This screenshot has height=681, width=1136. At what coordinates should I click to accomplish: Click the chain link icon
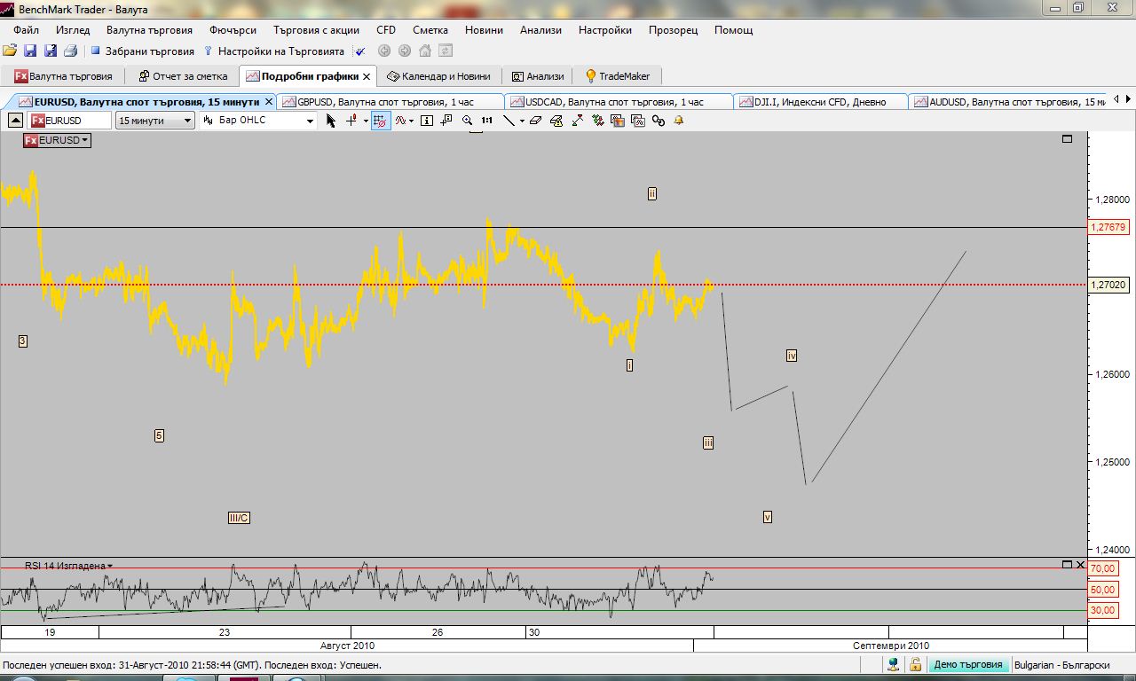(x=658, y=121)
